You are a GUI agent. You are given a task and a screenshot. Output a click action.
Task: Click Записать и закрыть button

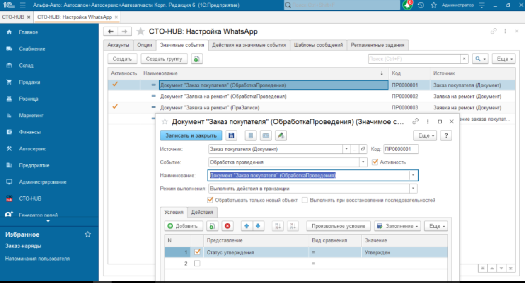191,135
